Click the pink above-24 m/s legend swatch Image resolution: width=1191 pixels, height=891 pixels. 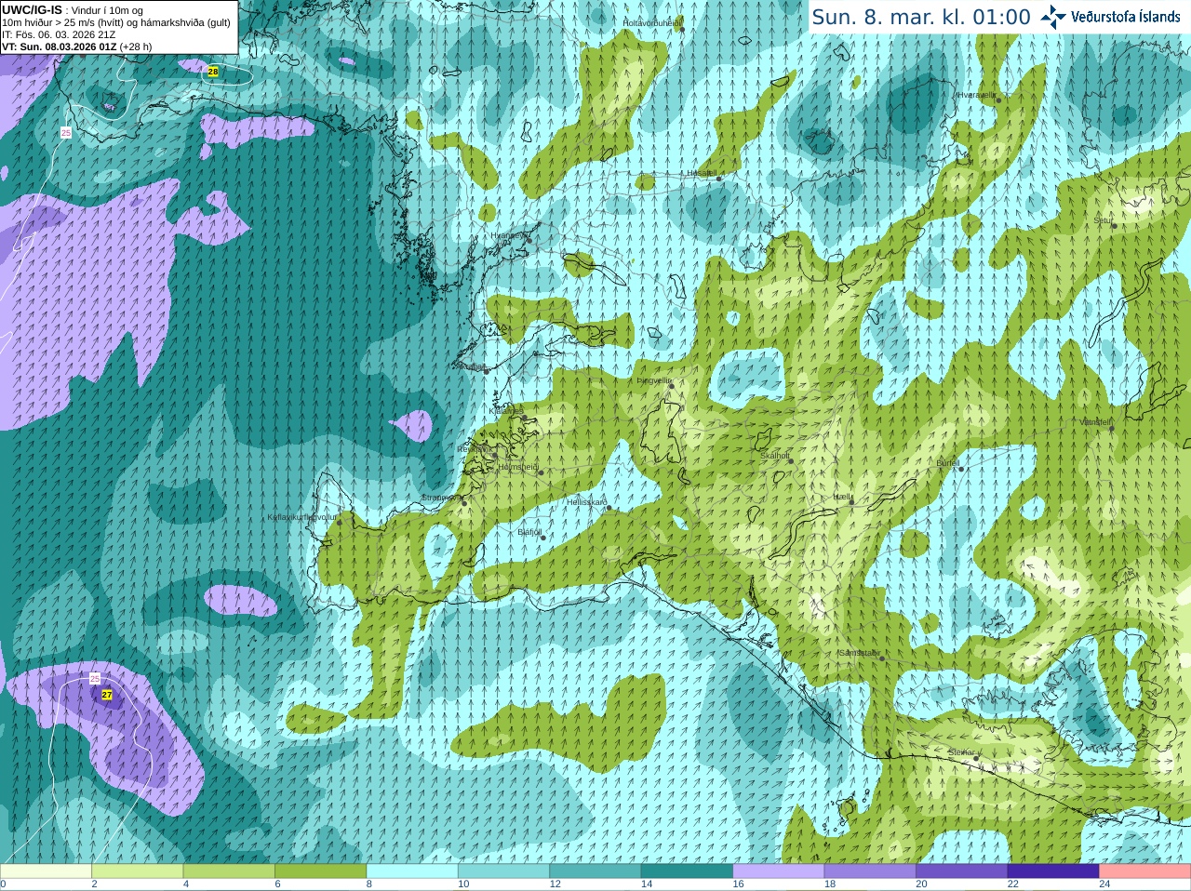(x=1145, y=871)
